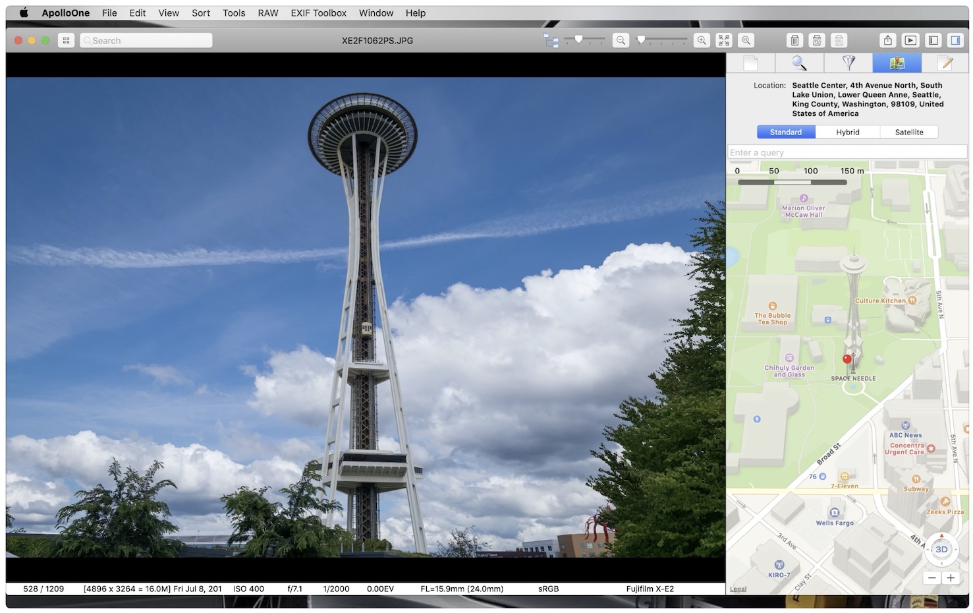Click the 528 / 1209 image counter

43,589
